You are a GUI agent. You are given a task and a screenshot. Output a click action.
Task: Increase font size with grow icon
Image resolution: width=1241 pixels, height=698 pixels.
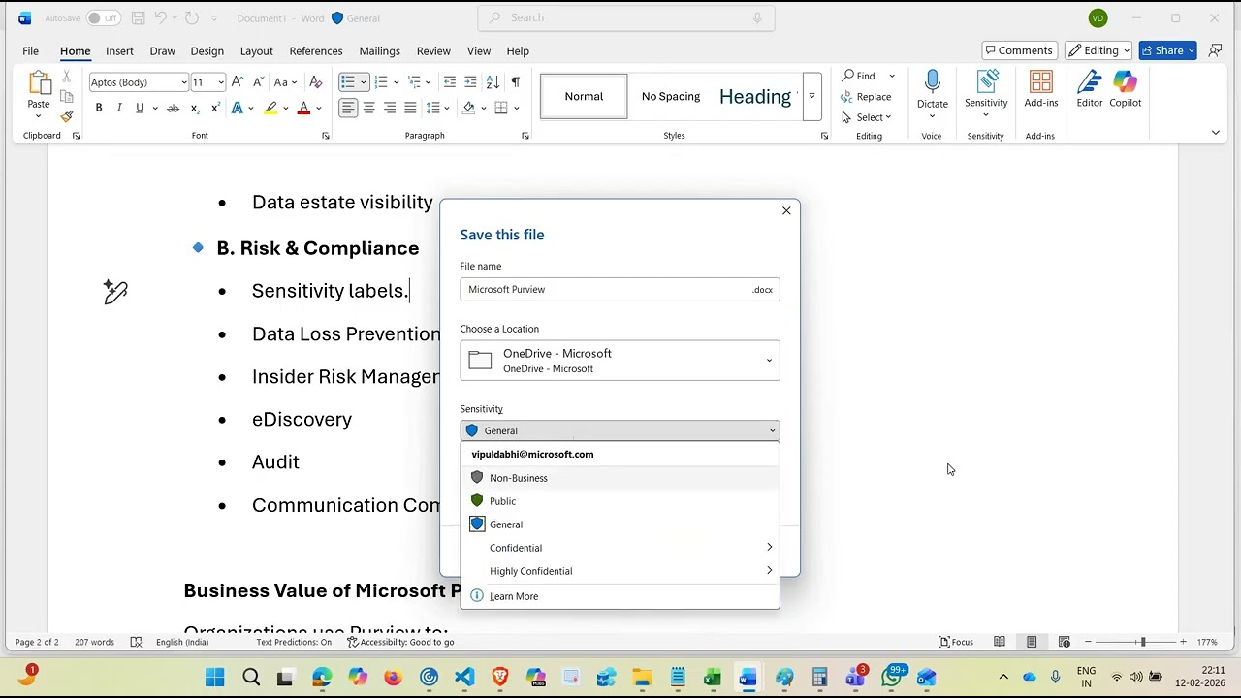pyautogui.click(x=238, y=82)
